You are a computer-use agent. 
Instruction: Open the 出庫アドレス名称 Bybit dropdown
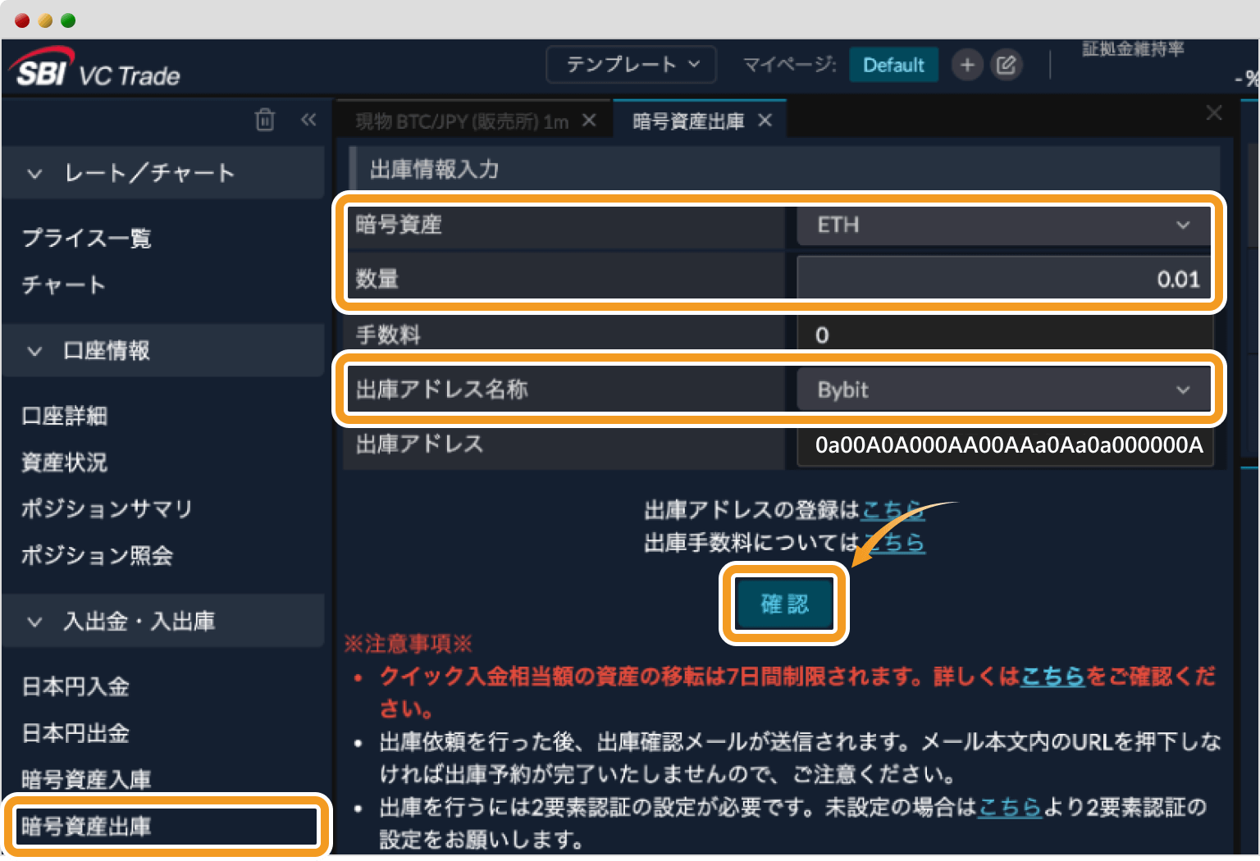pyautogui.click(x=1004, y=389)
